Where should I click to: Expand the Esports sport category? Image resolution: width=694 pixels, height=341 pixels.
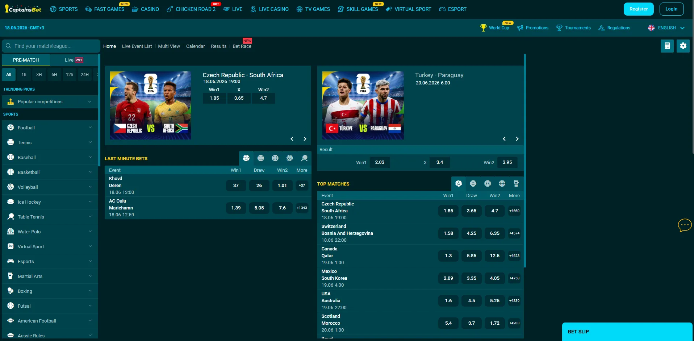point(50,261)
